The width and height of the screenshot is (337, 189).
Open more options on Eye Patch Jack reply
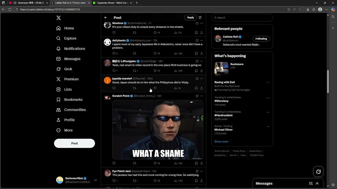click(201, 171)
